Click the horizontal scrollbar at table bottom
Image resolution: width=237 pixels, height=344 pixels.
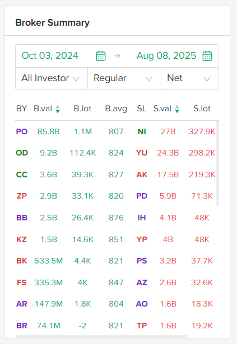point(101,336)
